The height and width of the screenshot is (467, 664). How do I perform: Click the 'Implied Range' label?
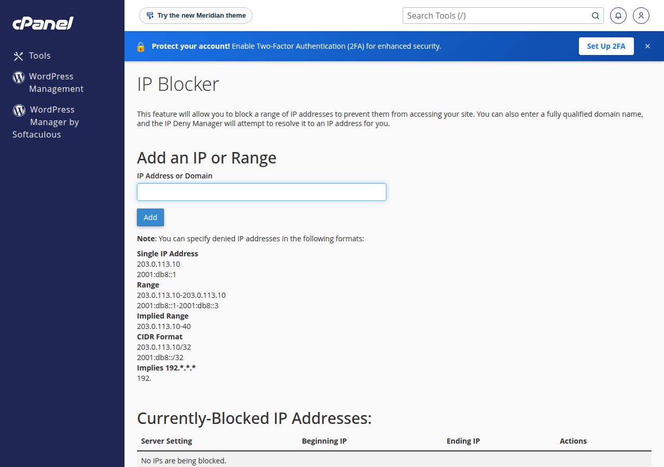163,316
